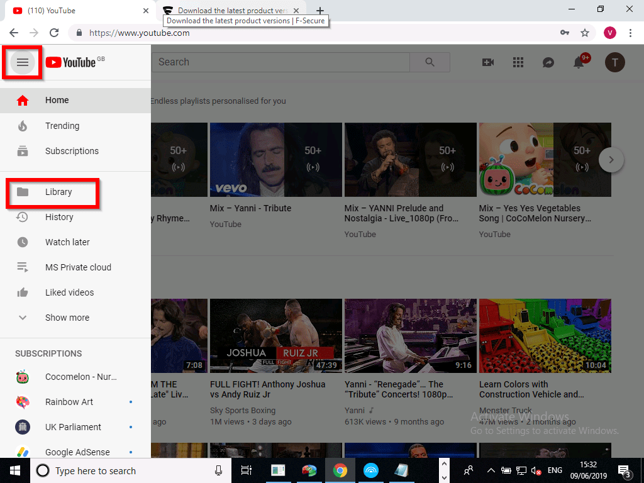Open the blue Wi-Fi app on taskbar
This screenshot has height=483, width=644.
[x=371, y=470]
